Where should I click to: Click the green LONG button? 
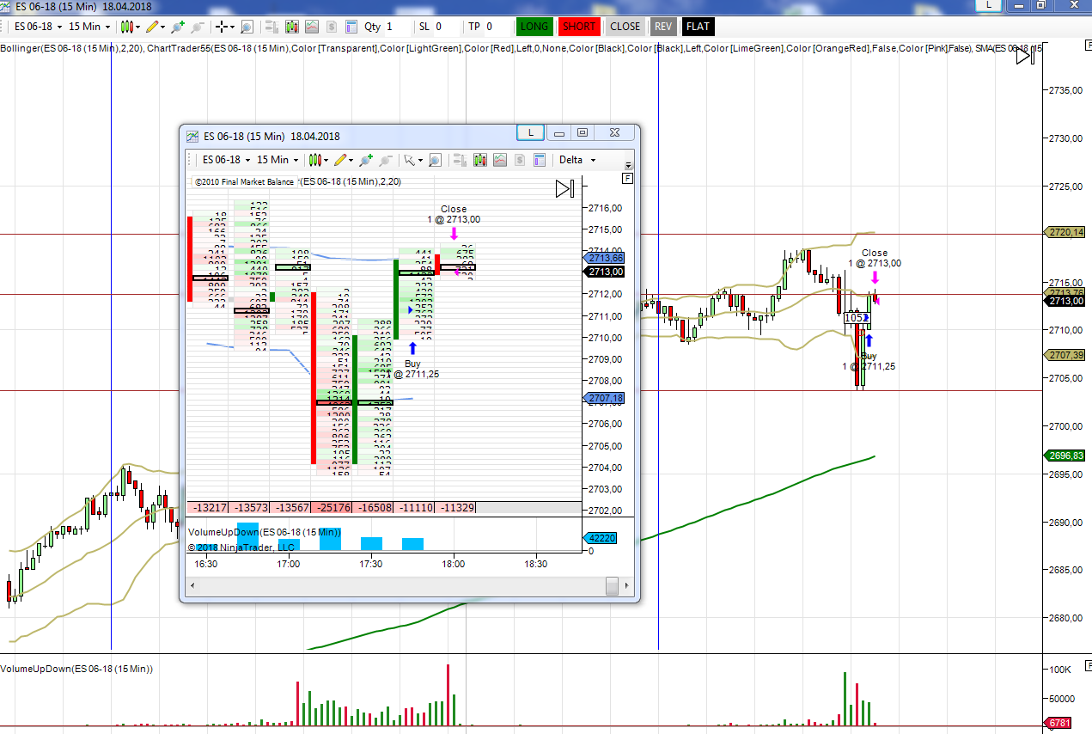535,27
